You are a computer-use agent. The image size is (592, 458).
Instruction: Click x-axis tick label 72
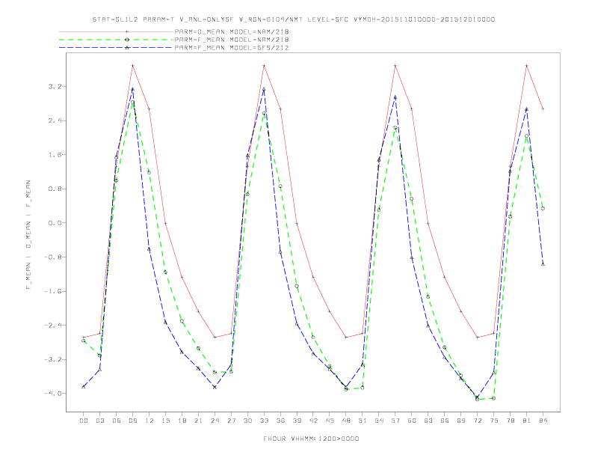pos(478,421)
